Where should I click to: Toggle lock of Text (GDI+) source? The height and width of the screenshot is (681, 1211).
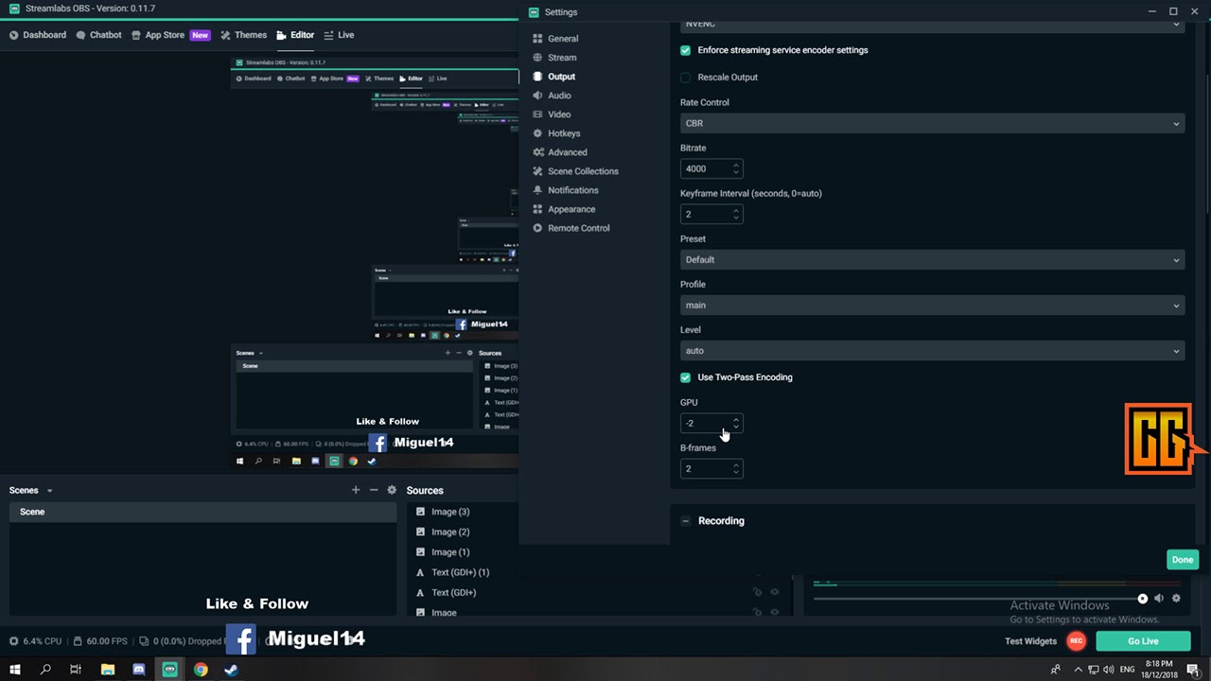pyautogui.click(x=757, y=592)
